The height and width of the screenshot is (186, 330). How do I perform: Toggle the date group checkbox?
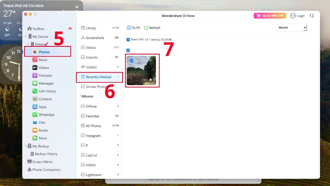pos(128,50)
